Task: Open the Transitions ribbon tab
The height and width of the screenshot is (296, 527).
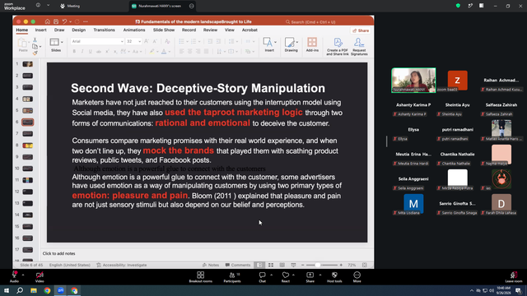Action: [x=105, y=30]
